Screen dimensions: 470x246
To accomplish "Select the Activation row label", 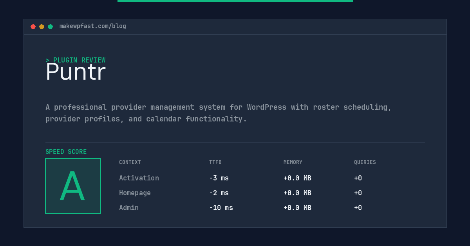I will [x=139, y=178].
